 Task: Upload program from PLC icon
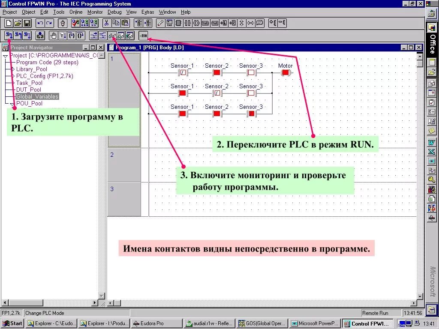tap(18, 36)
